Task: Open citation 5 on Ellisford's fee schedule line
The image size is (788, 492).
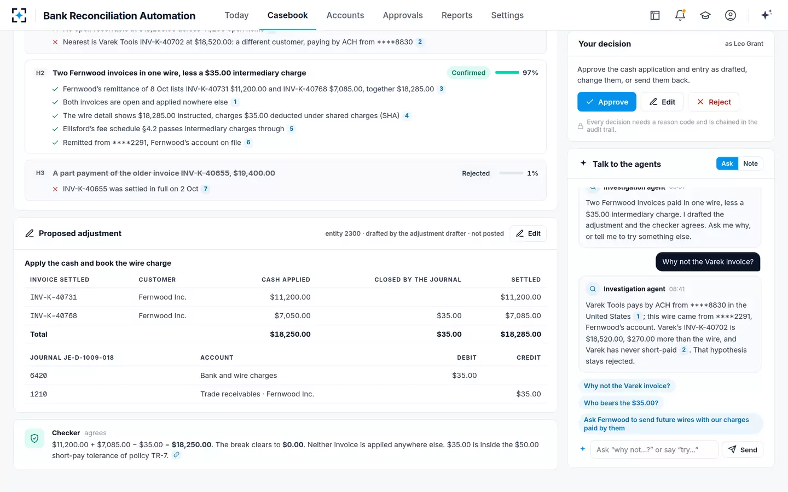Action: (291, 129)
